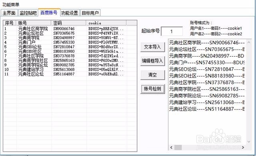The image size is (256, 156).
Task: Click the 序号 column header
Action: (x=10, y=23)
